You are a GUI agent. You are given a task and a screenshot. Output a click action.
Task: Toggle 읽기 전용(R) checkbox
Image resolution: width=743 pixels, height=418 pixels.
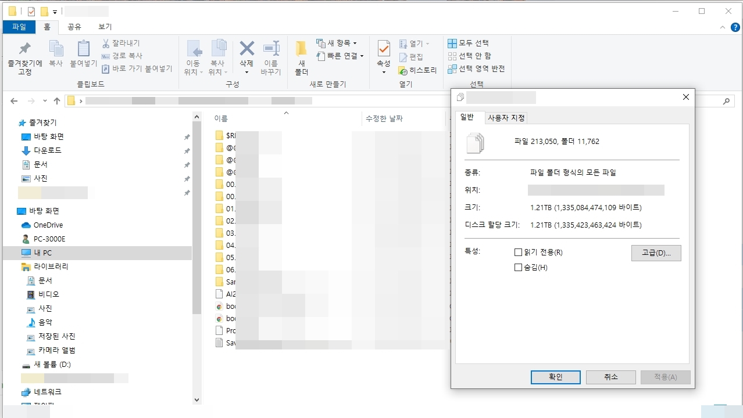(519, 253)
